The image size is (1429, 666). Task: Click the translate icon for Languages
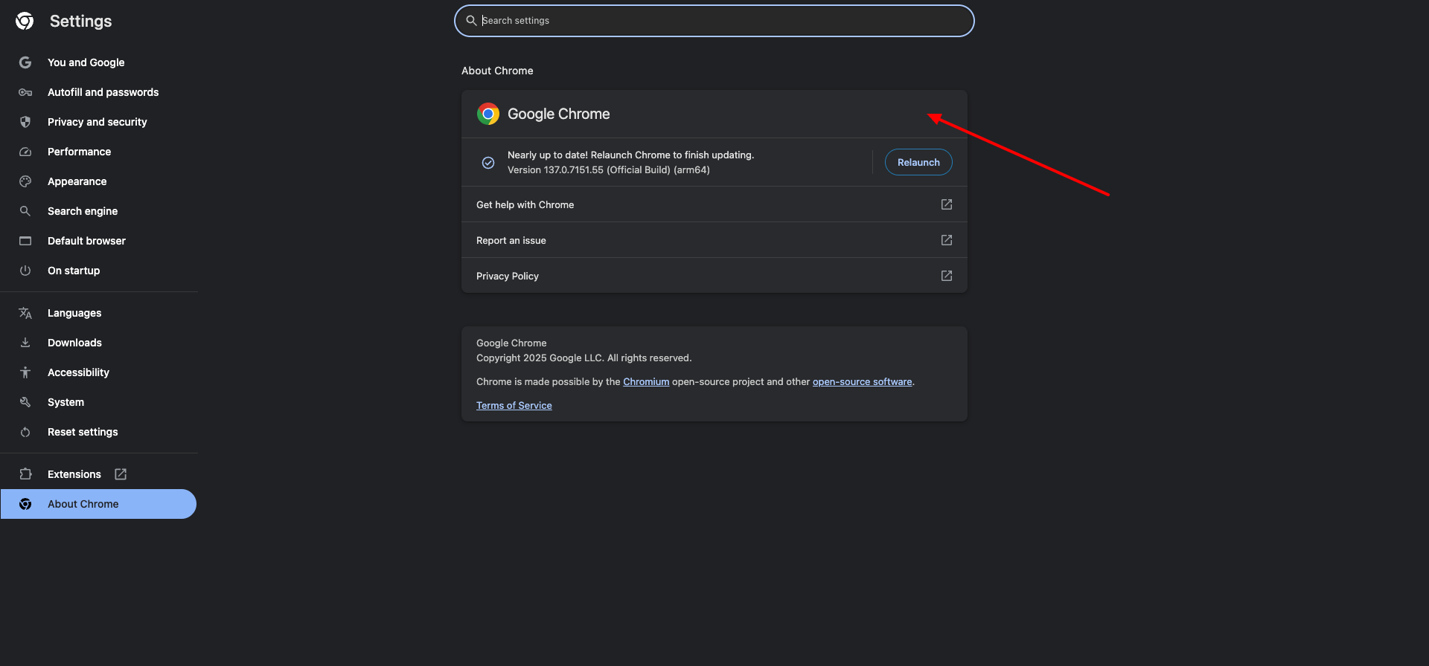coord(25,313)
